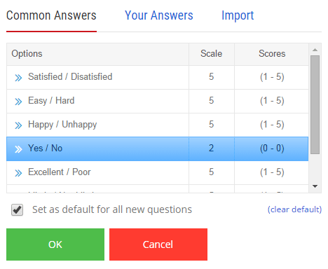The image size is (328, 269).
Task: Click the chevron icon beside Happy / Unhappy
Action: coord(18,125)
